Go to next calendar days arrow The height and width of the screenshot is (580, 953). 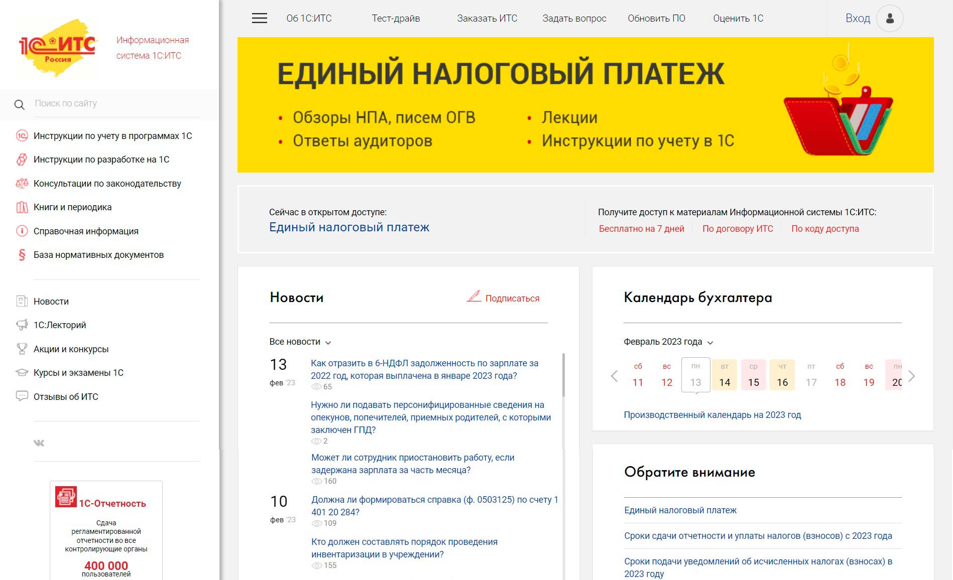[x=912, y=376]
